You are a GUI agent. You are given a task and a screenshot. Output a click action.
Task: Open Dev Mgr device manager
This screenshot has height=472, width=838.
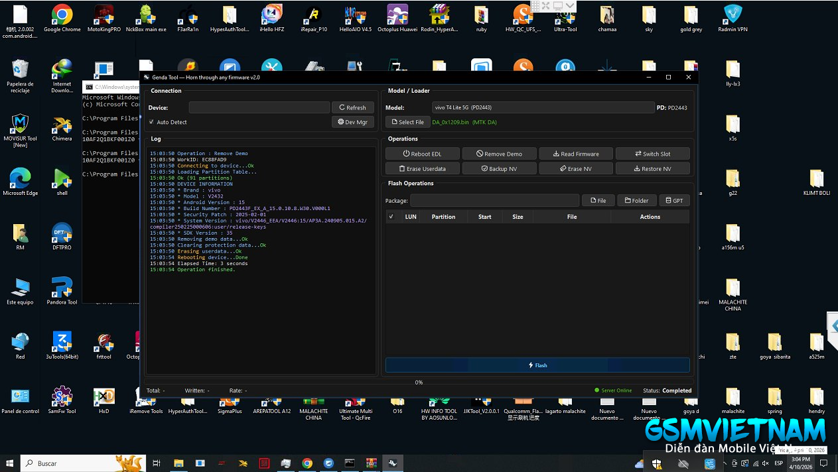click(x=352, y=122)
